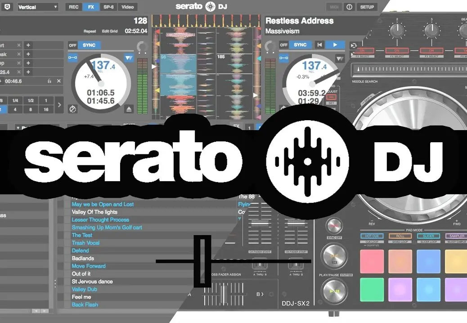Viewport: 467px width, 323px height.
Task: Open the gray double-triangle menu on right deck
Action: pyautogui.click(x=340, y=58)
